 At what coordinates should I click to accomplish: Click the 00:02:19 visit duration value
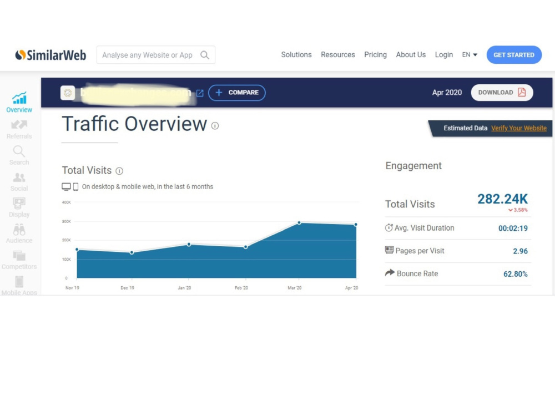[x=513, y=229]
